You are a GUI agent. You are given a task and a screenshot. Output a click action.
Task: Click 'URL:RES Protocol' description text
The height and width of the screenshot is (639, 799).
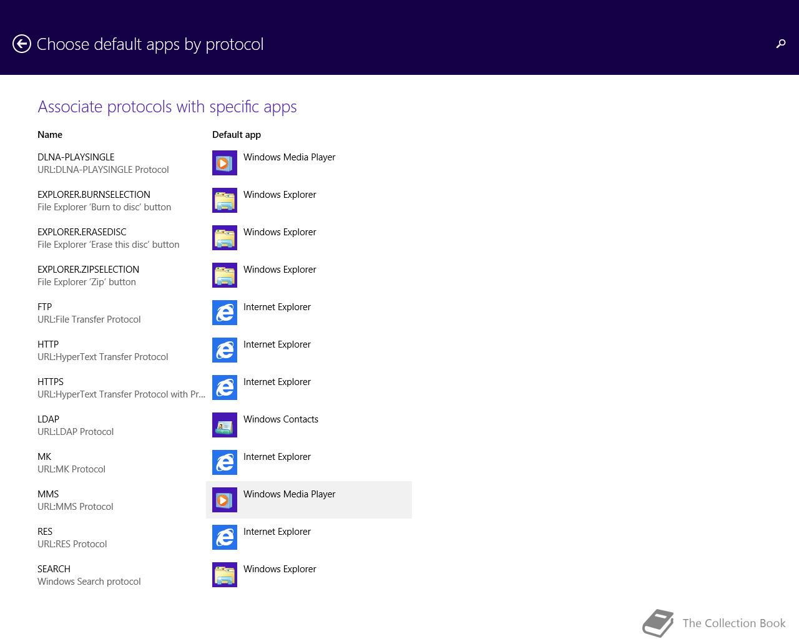(x=72, y=544)
